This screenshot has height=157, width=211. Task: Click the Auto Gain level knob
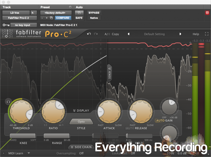[169, 107]
